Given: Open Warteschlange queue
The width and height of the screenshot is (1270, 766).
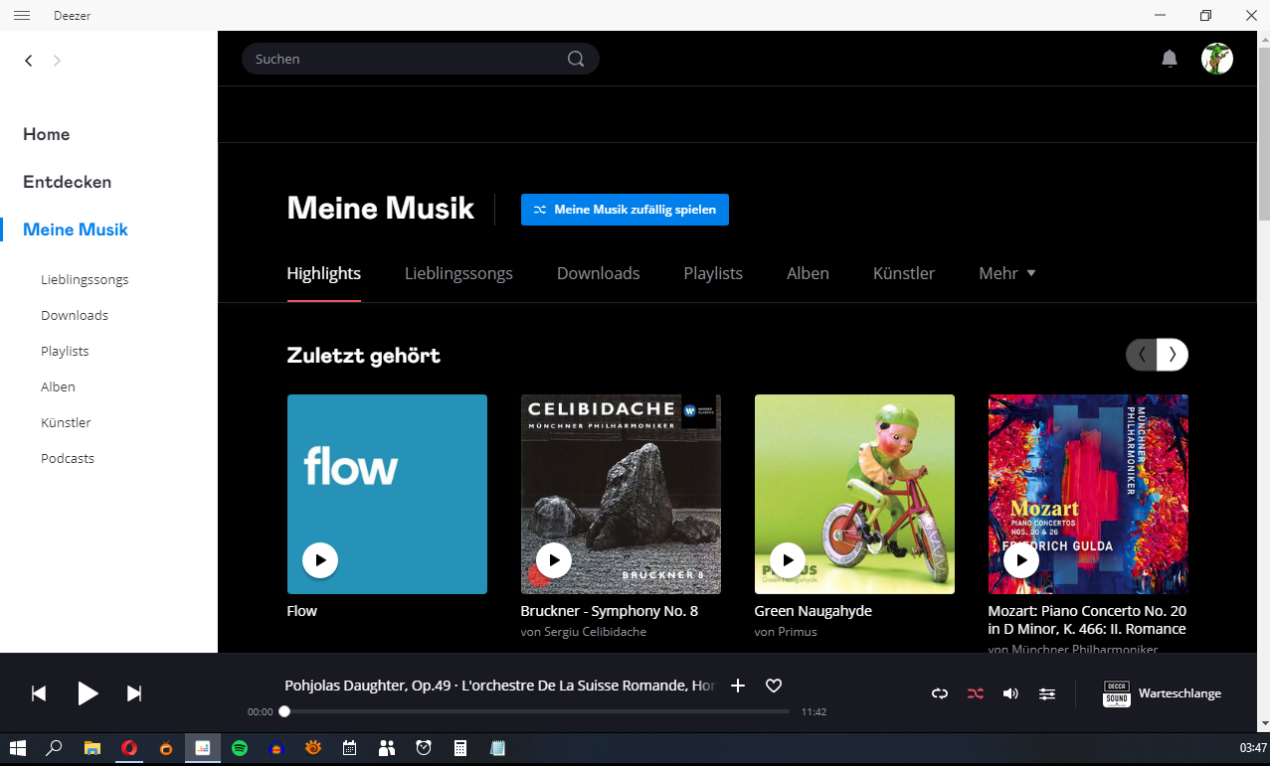Looking at the screenshot, I should tap(1179, 693).
